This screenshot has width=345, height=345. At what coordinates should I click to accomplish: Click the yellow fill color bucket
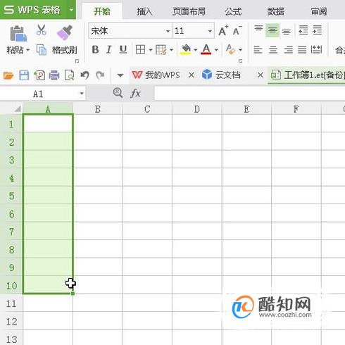186,49
